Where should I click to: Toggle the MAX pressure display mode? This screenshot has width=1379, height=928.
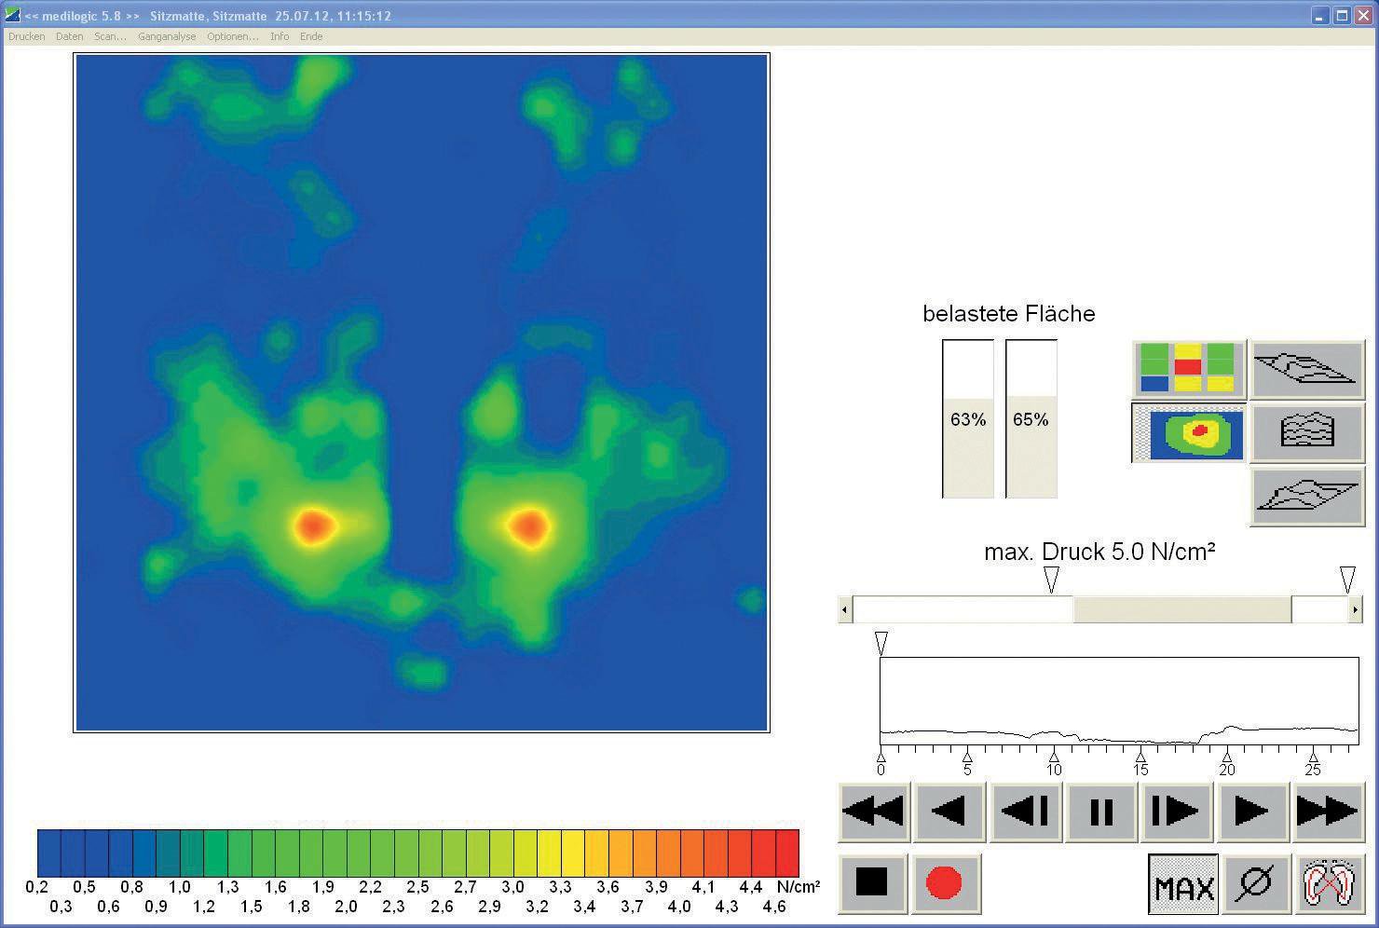[x=1183, y=884]
